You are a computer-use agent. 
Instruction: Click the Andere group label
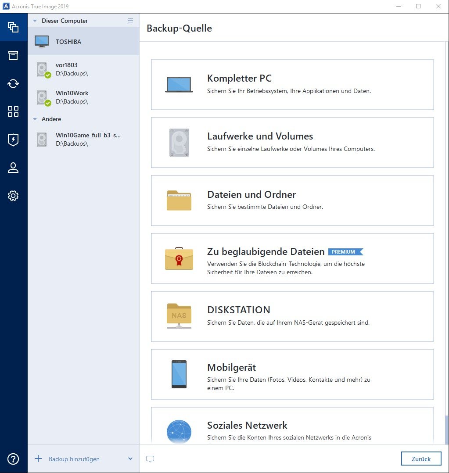pos(51,119)
